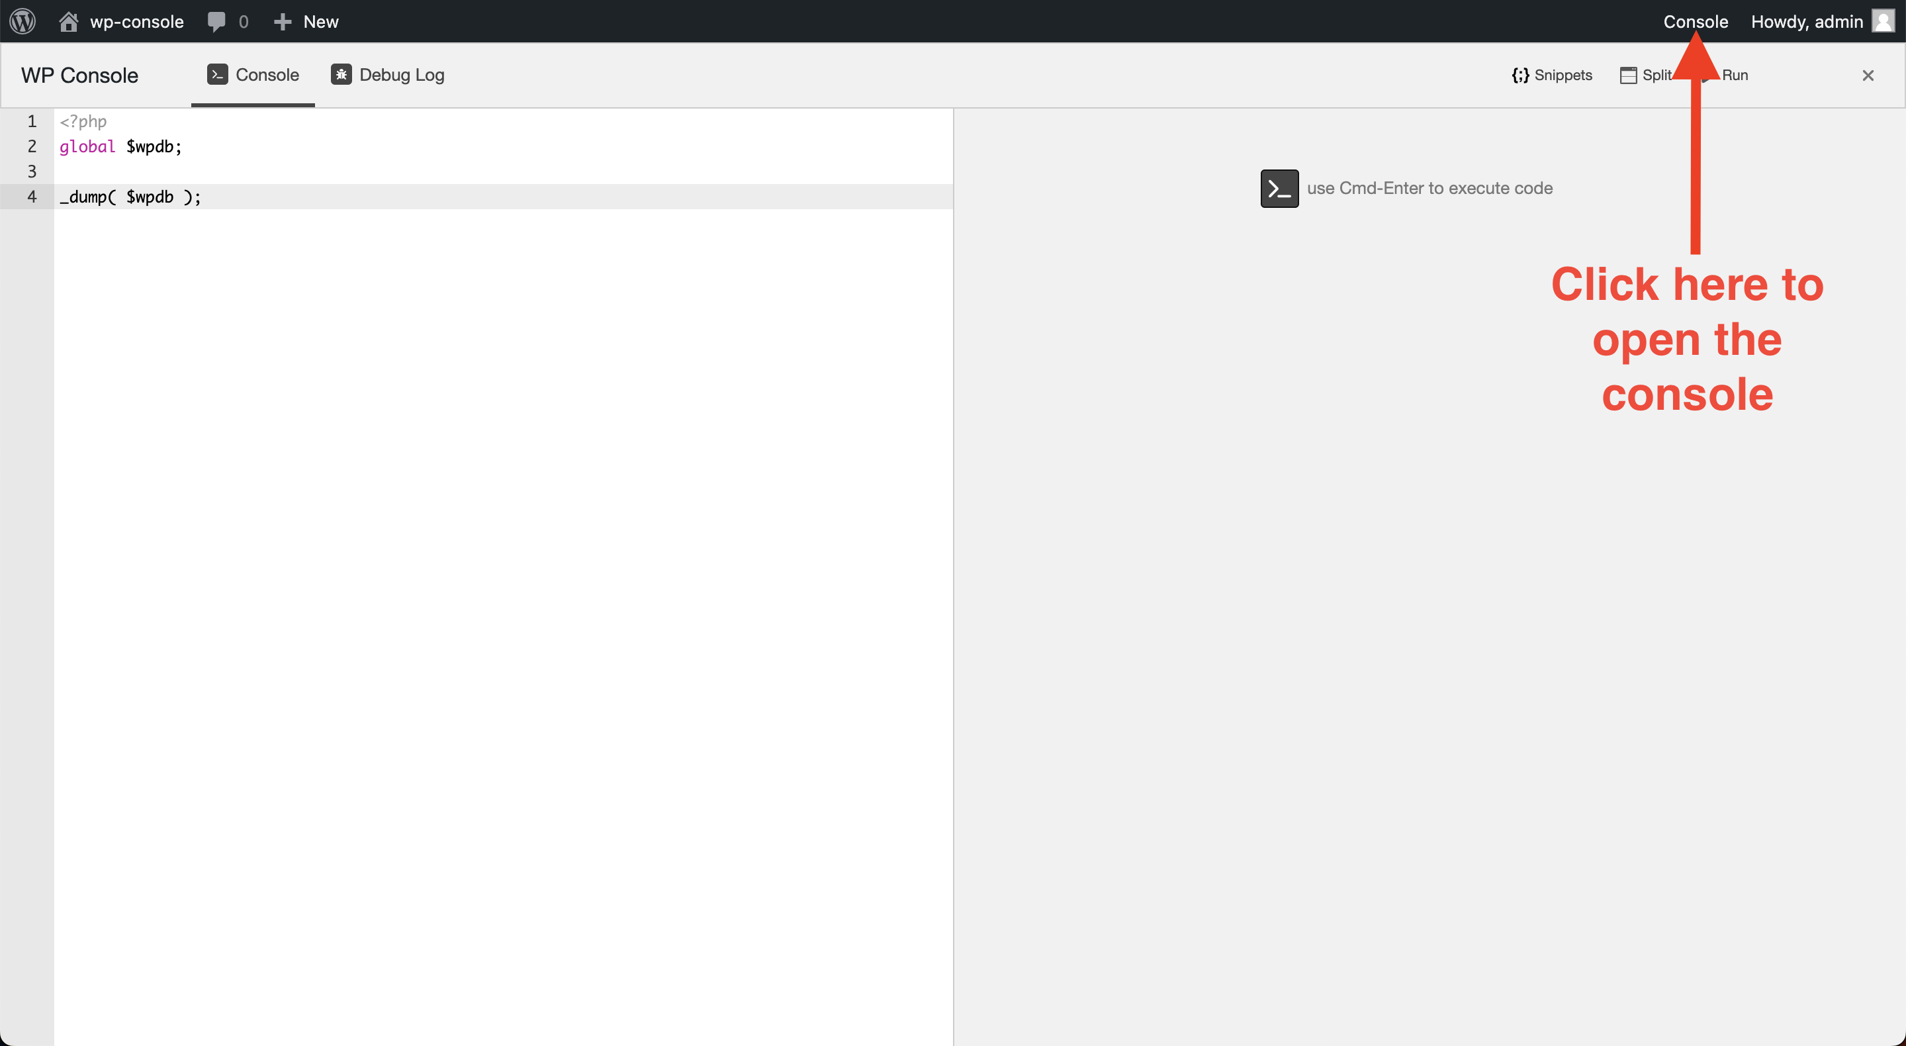Close the WP Console panel

pos(1869,75)
